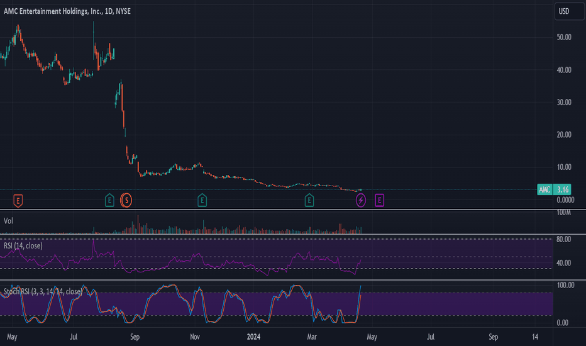Open the teal earnings marker beside the split marker
This screenshot has width=586, height=346.
pos(109,201)
